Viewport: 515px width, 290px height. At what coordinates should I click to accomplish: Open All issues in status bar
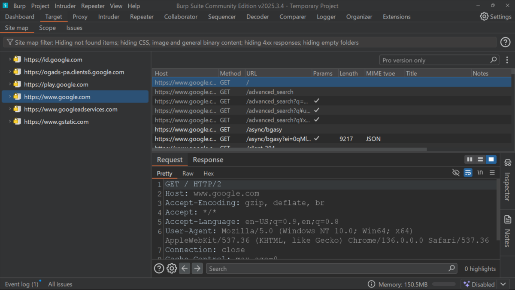[60, 284]
